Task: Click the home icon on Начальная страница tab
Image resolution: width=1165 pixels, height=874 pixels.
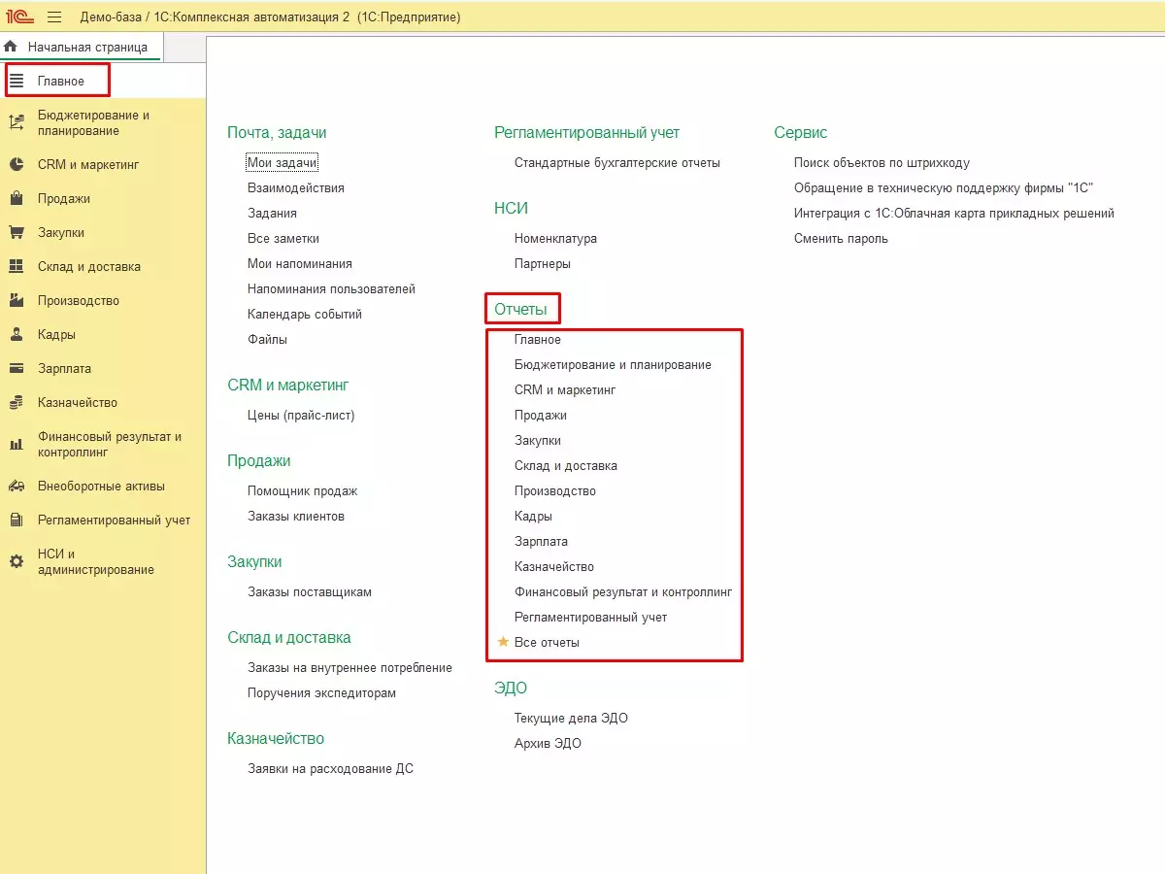Action: click(11, 46)
